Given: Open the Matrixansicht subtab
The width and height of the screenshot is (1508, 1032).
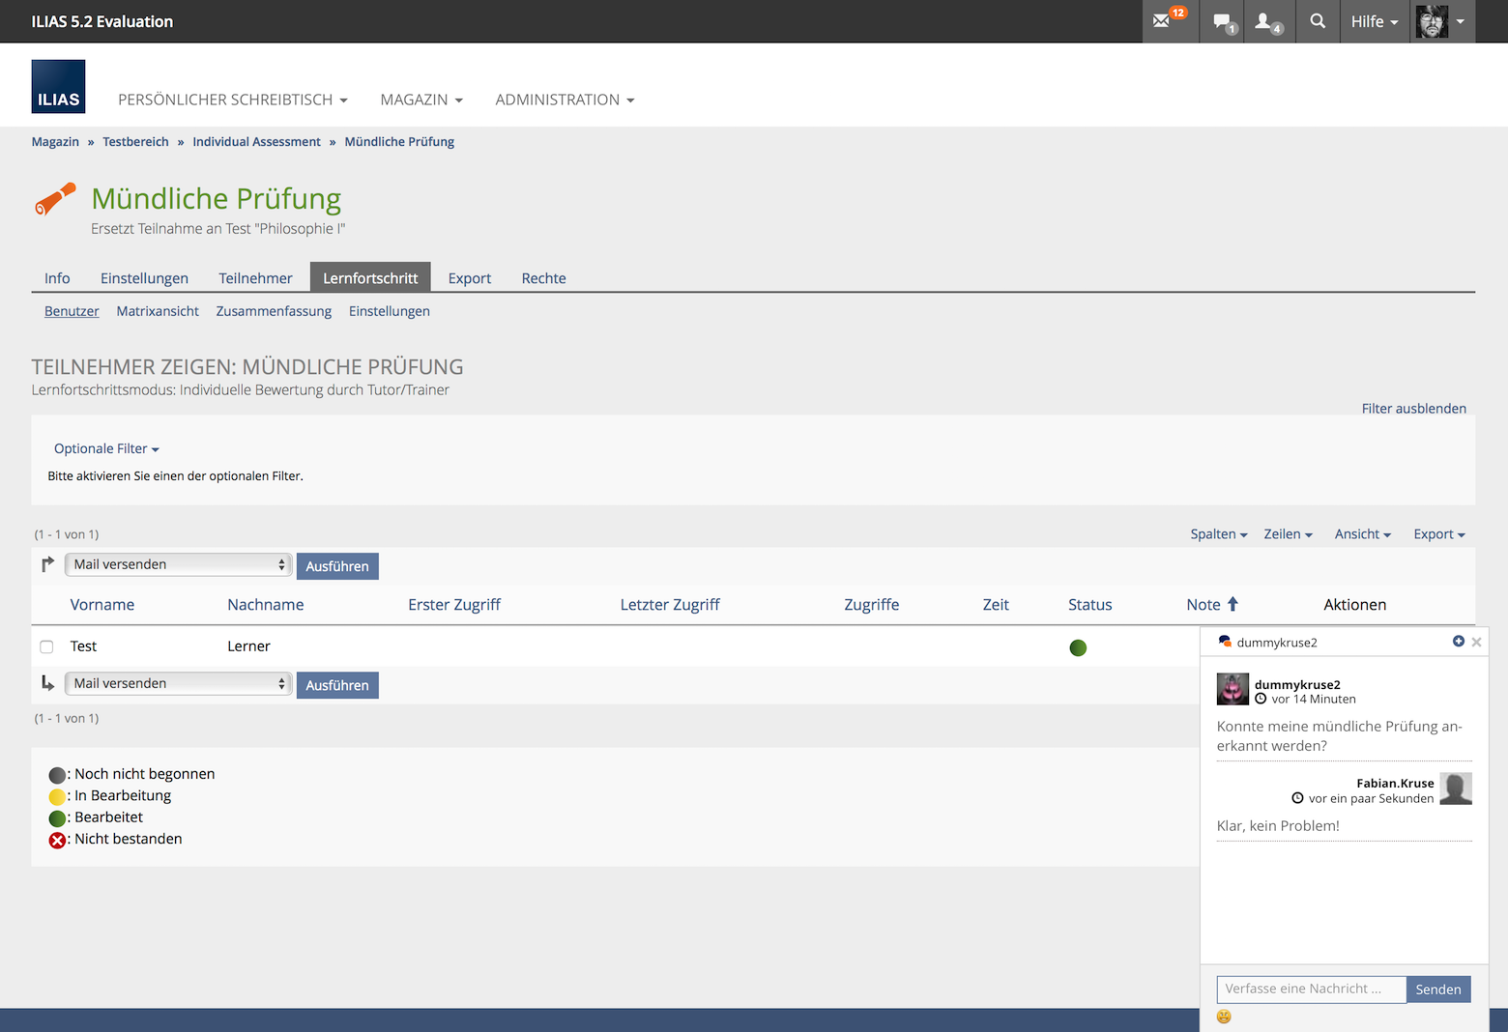Looking at the screenshot, I should 158,311.
